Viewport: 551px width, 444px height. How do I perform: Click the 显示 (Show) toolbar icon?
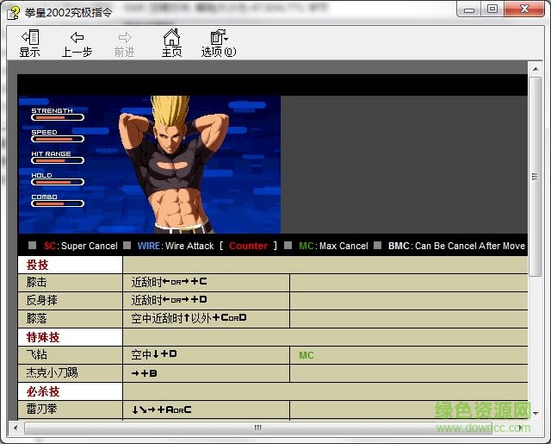29,43
